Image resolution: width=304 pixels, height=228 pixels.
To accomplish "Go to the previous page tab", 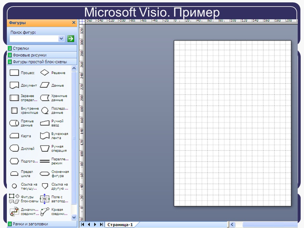I will click(89, 224).
